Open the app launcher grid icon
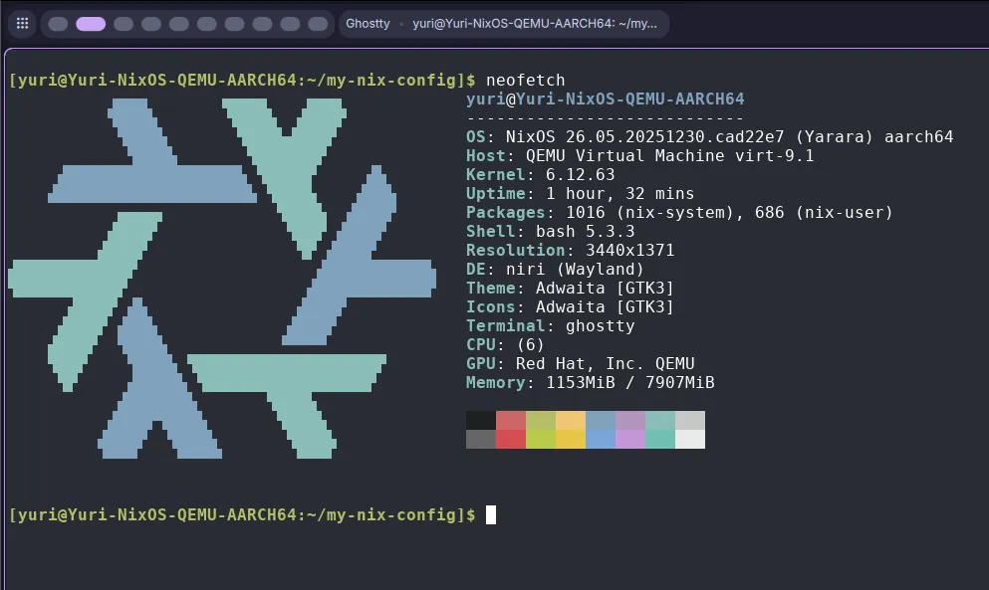This screenshot has width=989, height=590. pos(22,24)
